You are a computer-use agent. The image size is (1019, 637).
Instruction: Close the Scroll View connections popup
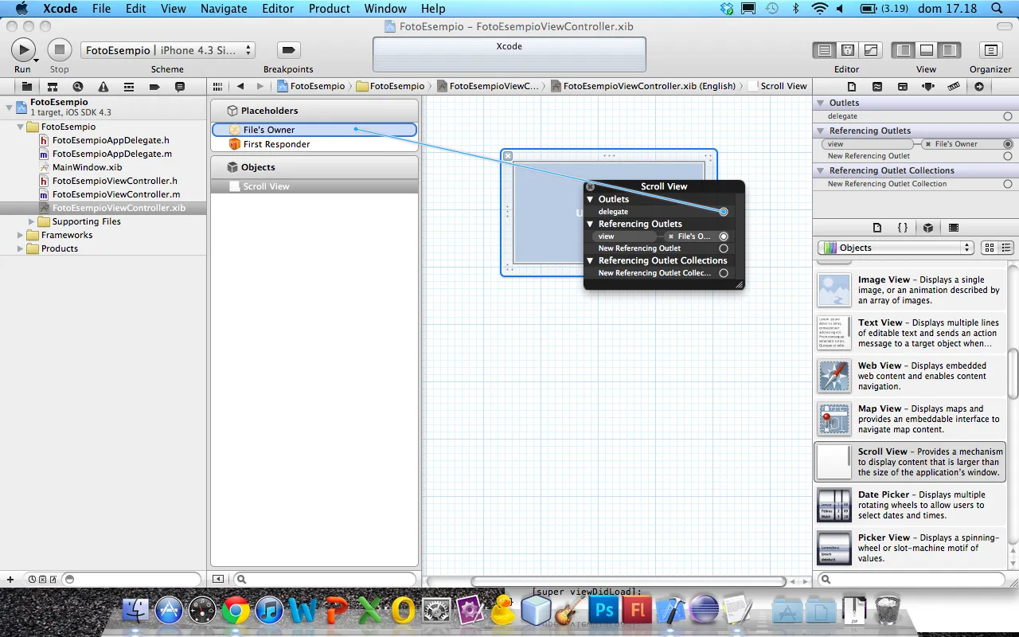click(591, 186)
